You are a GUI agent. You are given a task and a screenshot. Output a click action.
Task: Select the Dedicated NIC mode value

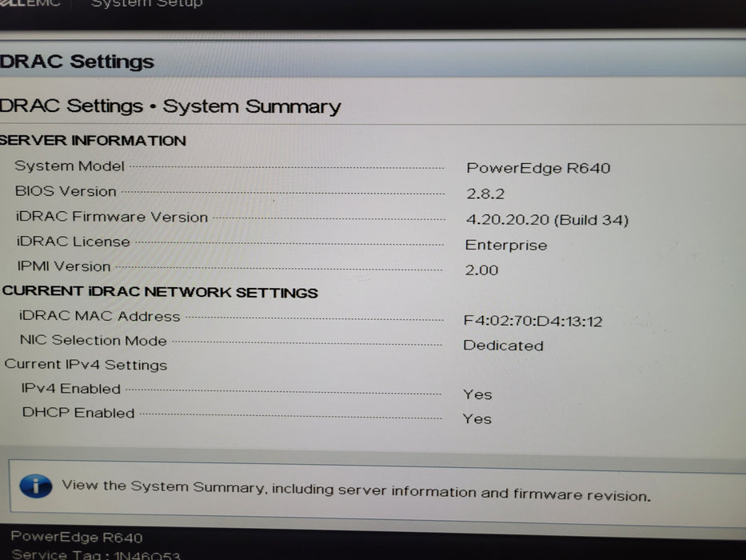[504, 346]
